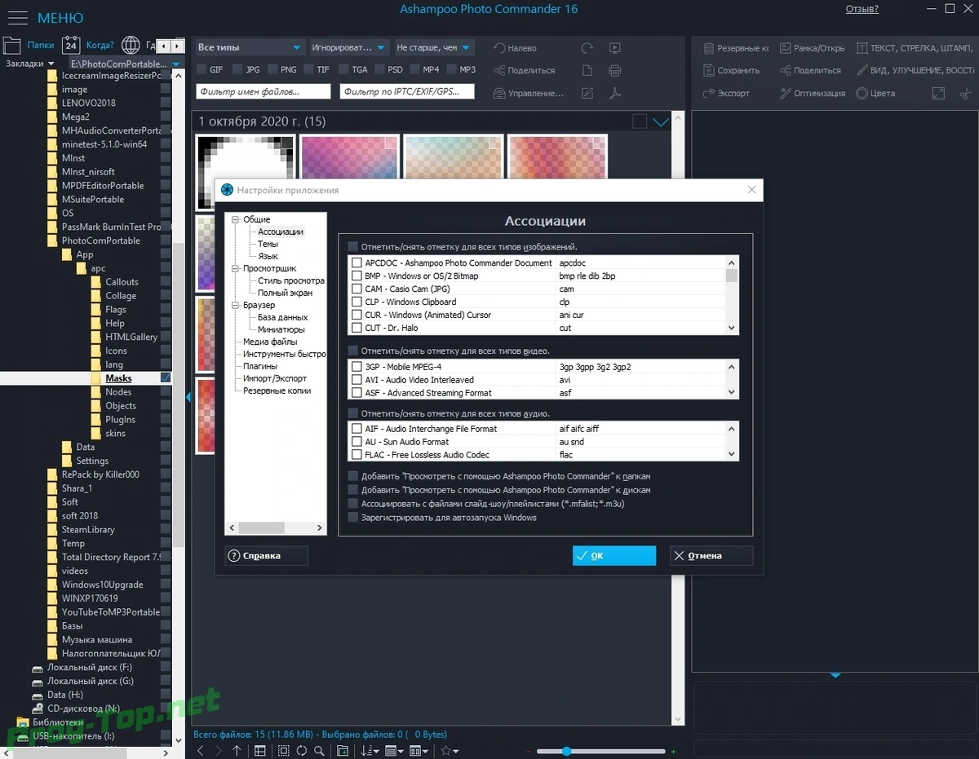
Task: Click the scissors crop icon
Action: [x=965, y=94]
